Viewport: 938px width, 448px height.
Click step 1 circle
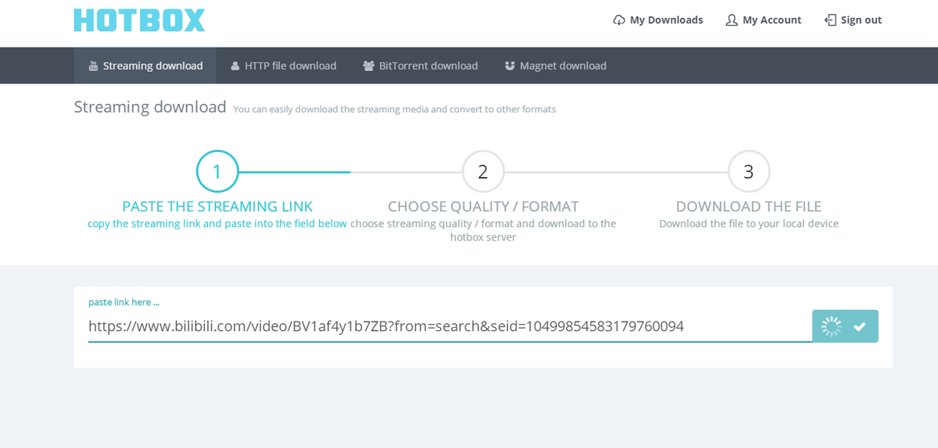coord(217,172)
